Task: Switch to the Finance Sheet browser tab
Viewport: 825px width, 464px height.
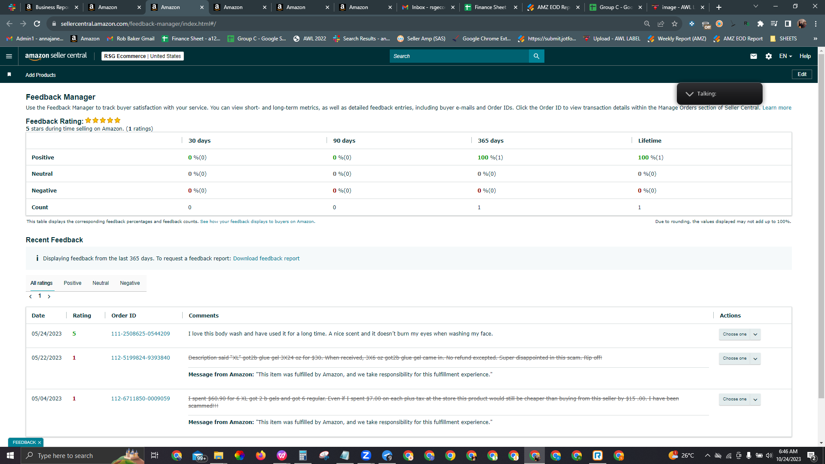Action: pyautogui.click(x=491, y=7)
